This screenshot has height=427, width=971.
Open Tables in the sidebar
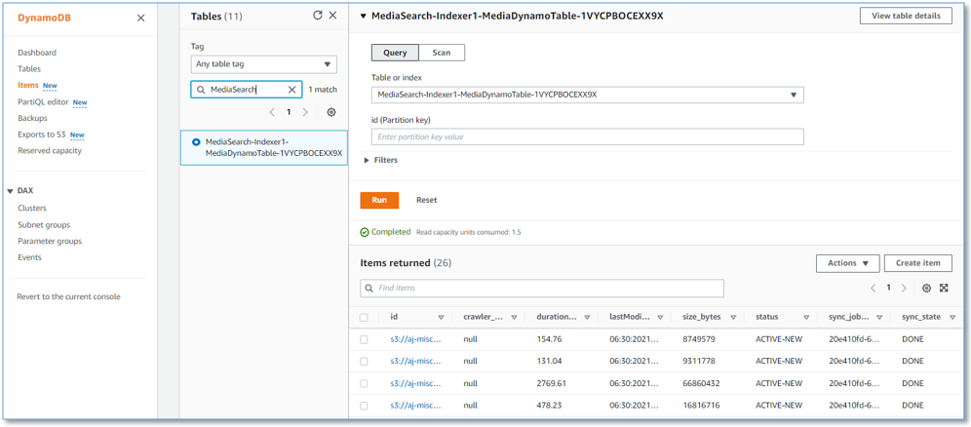click(x=29, y=68)
